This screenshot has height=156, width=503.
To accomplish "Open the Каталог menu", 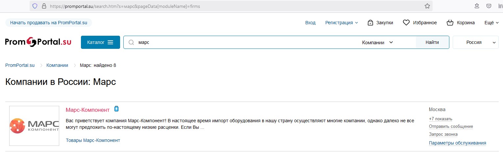I will (x=100, y=42).
